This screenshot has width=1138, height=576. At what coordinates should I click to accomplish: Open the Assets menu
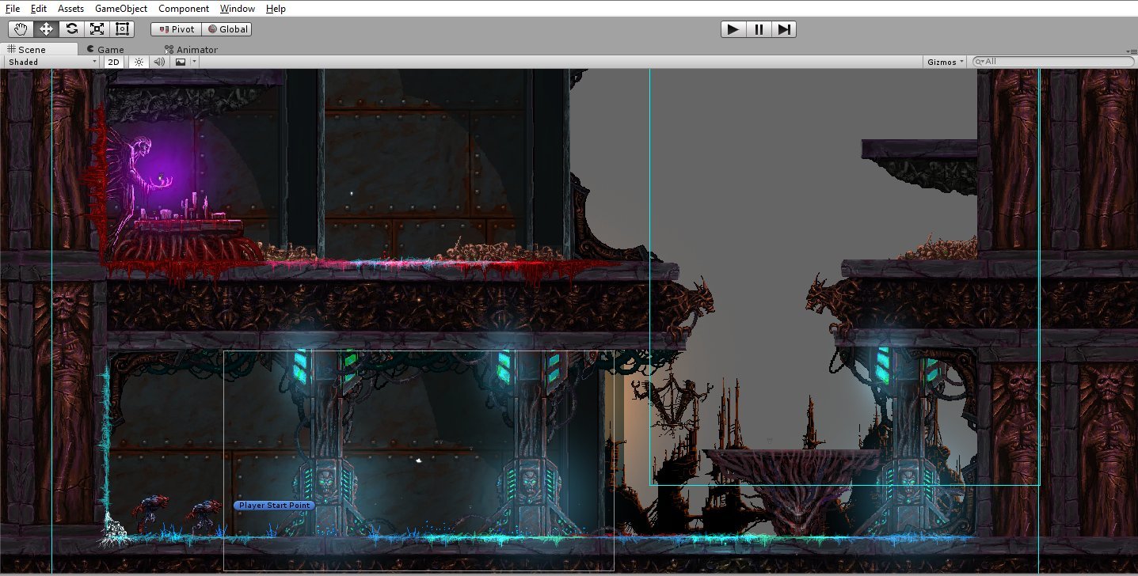70,9
